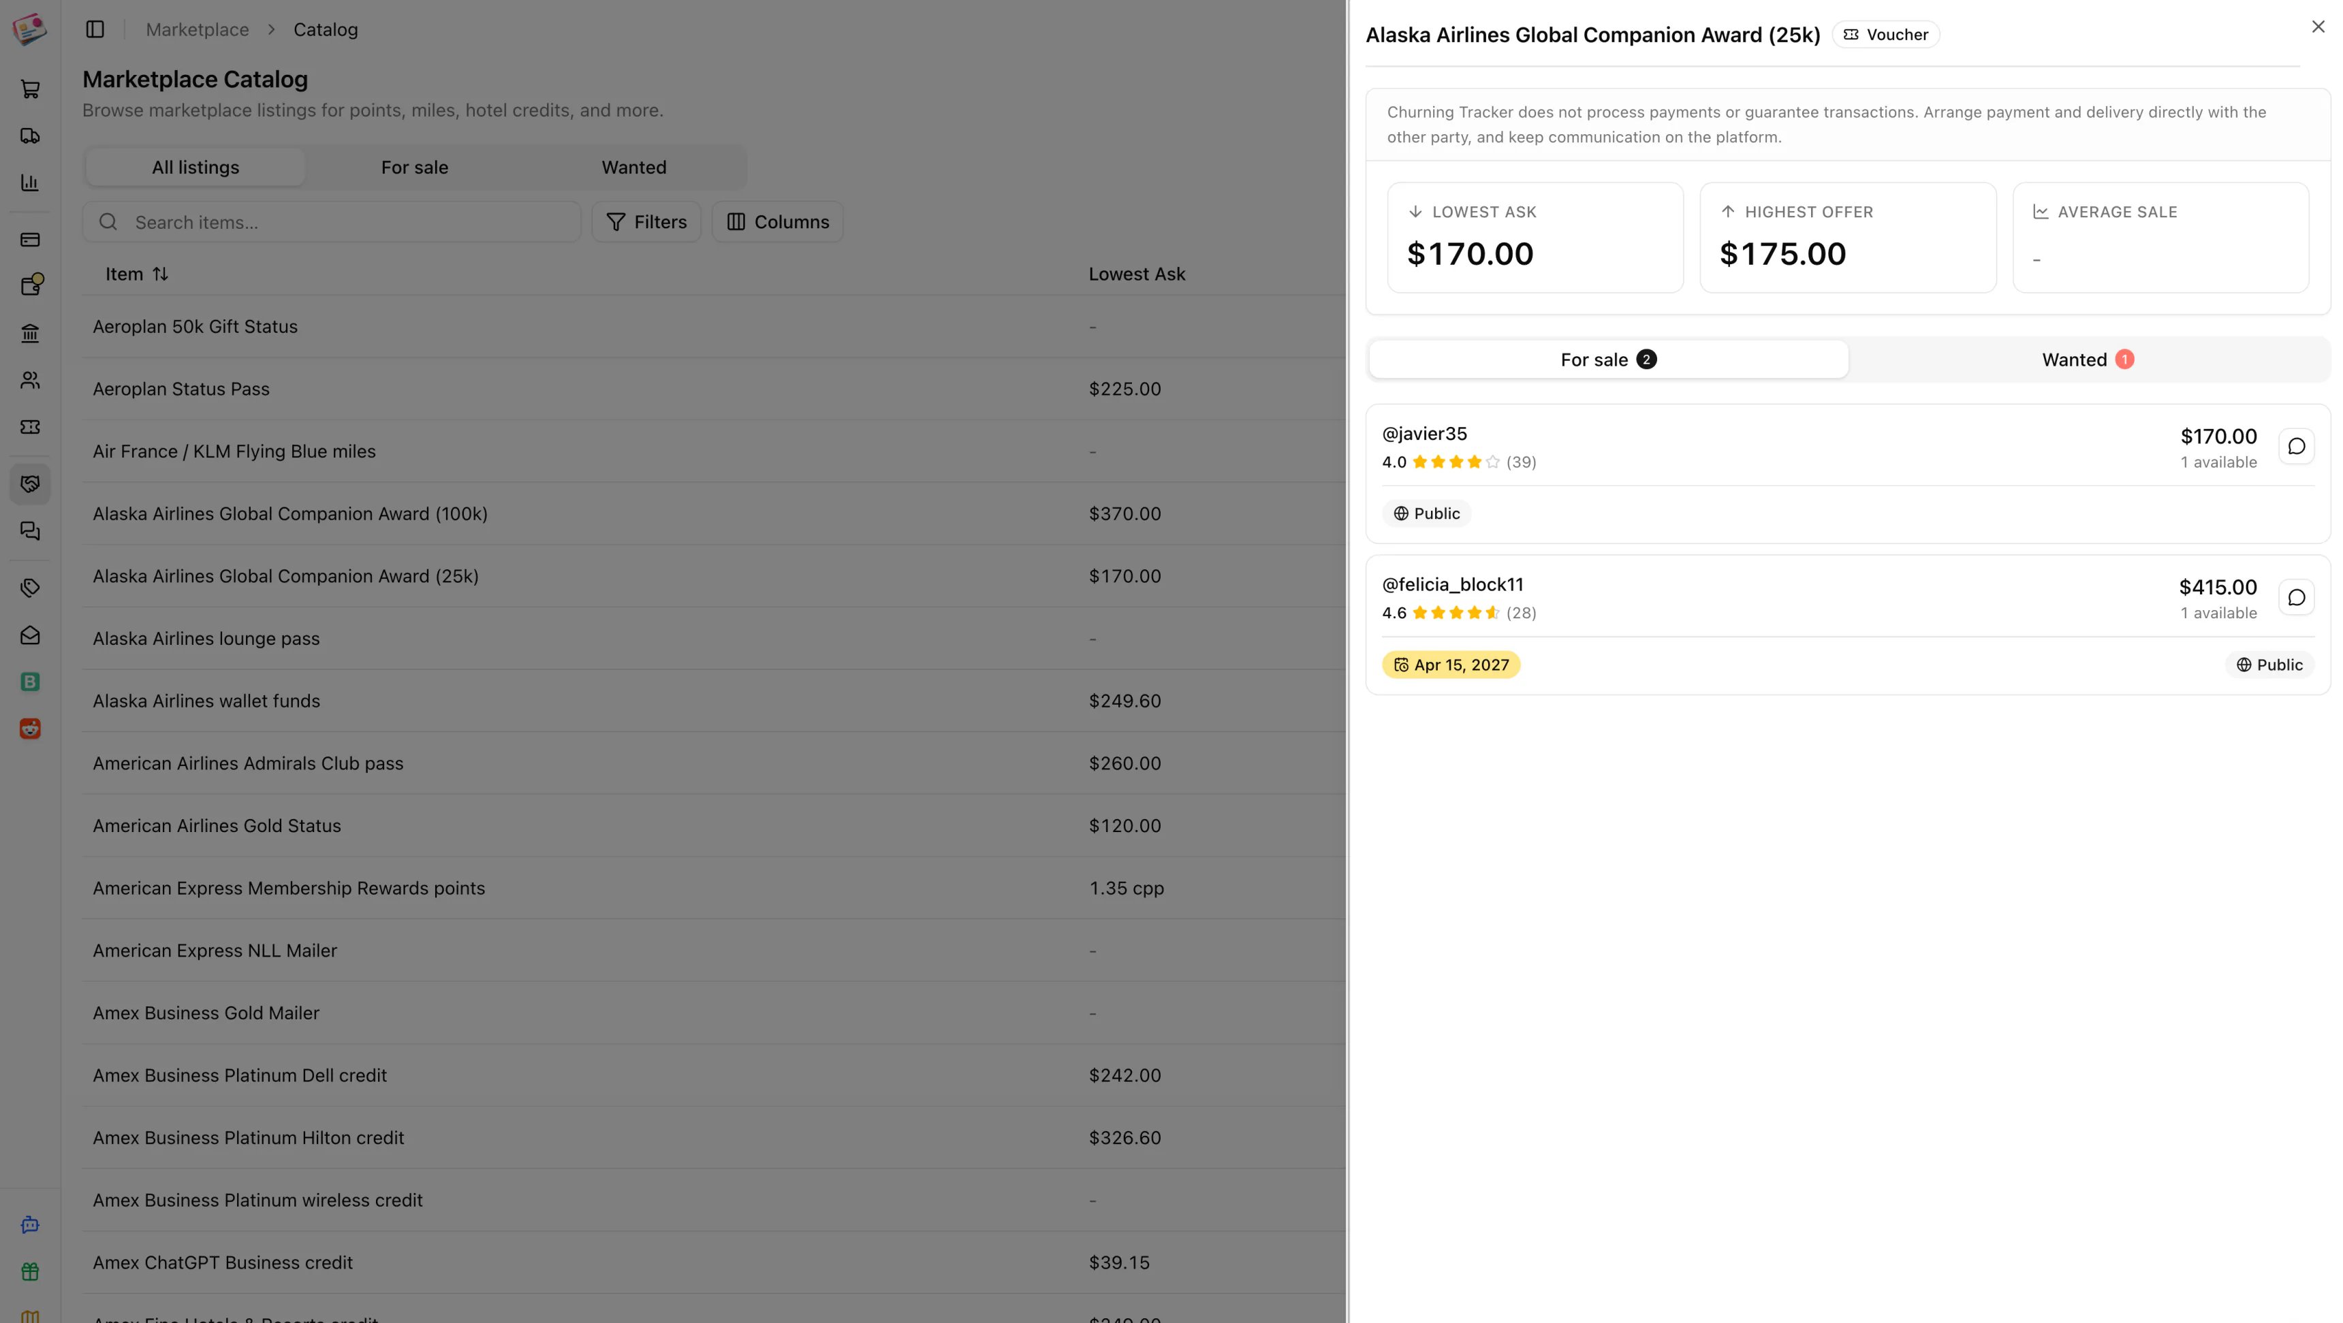Screen dimensions: 2343x1323
Task: Open the Reddit sidebar icon
Action: pyautogui.click(x=30, y=729)
